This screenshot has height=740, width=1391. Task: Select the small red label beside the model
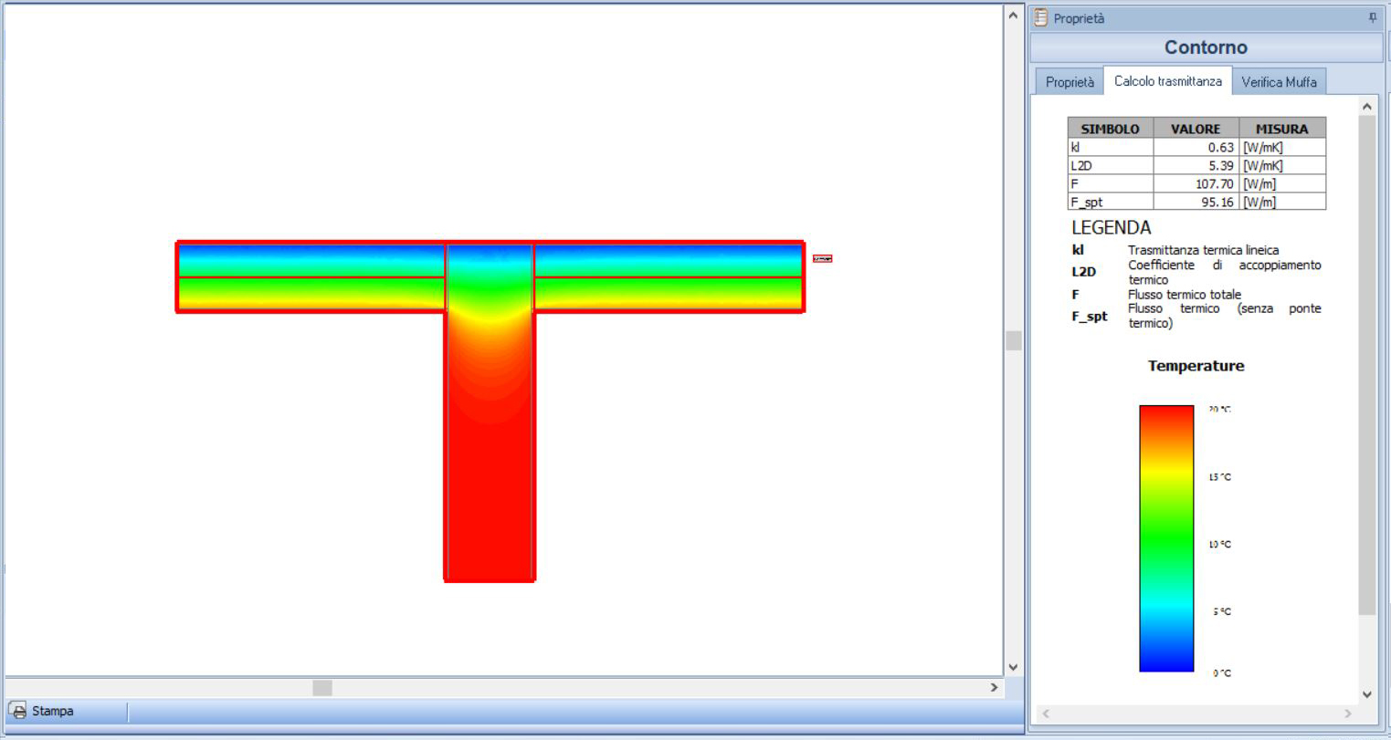point(822,258)
